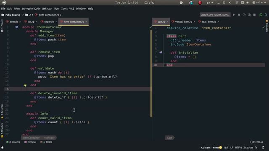Open the Project tool window side tab
The height and width of the screenshot is (151, 269).
click(x=2, y=26)
